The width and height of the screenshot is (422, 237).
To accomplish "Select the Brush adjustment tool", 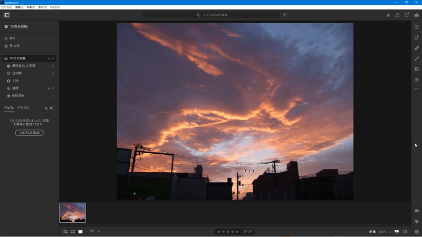I will pos(416,58).
